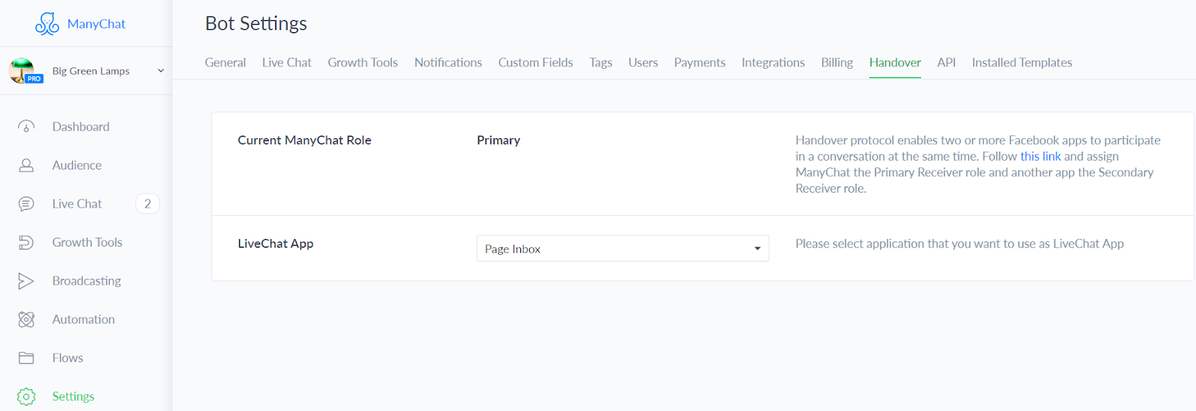Expand the Big Green Lamps account chevron

160,71
